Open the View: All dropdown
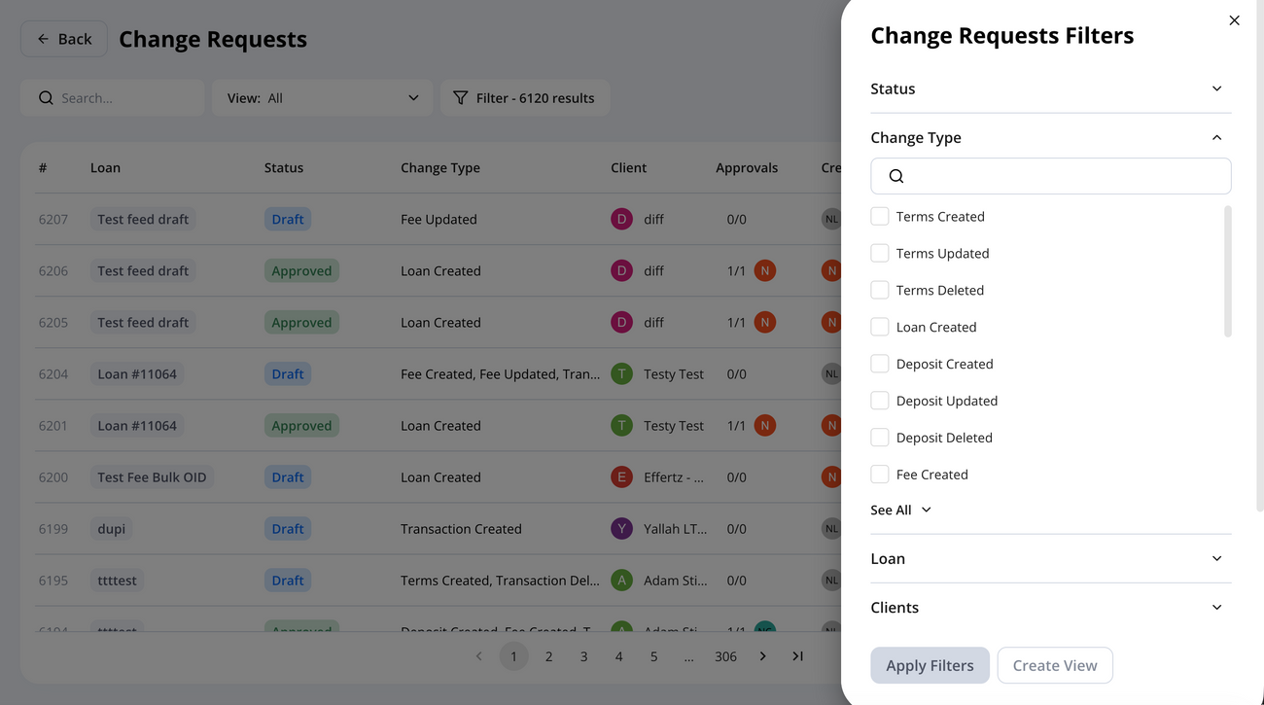Screen dimensions: 1264x705 pyautogui.click(x=322, y=97)
